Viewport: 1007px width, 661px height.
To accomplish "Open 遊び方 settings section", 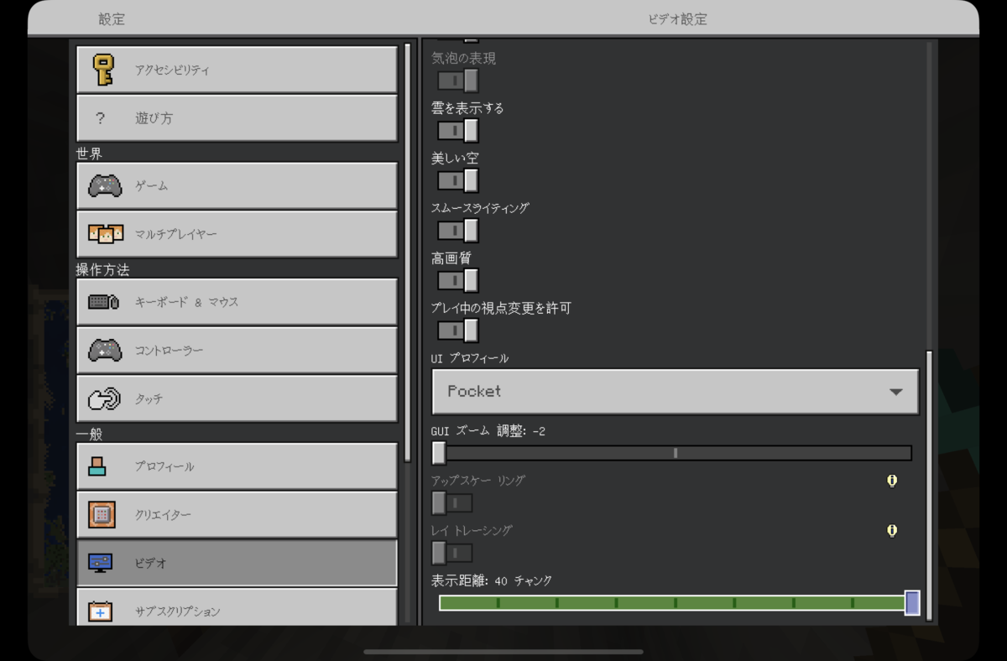I will (237, 118).
